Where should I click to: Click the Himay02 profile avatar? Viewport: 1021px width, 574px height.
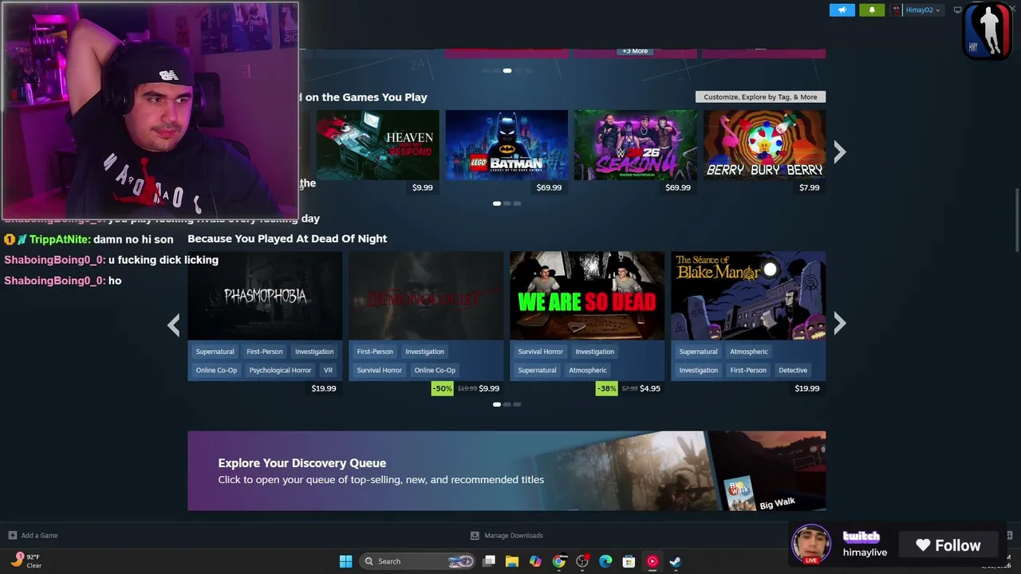pos(897,10)
